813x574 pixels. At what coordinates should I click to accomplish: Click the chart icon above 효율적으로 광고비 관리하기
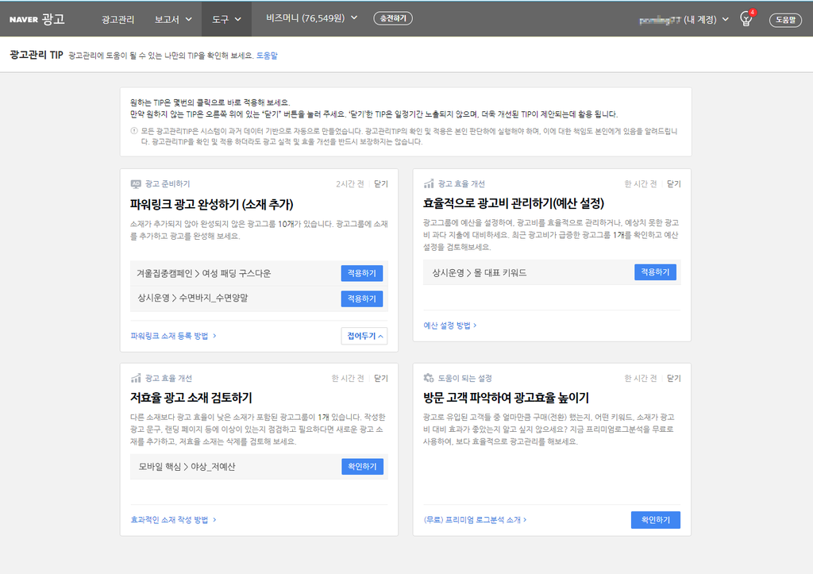coord(428,183)
